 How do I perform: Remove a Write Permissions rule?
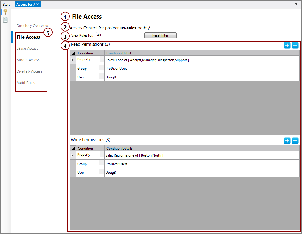coord(295,141)
